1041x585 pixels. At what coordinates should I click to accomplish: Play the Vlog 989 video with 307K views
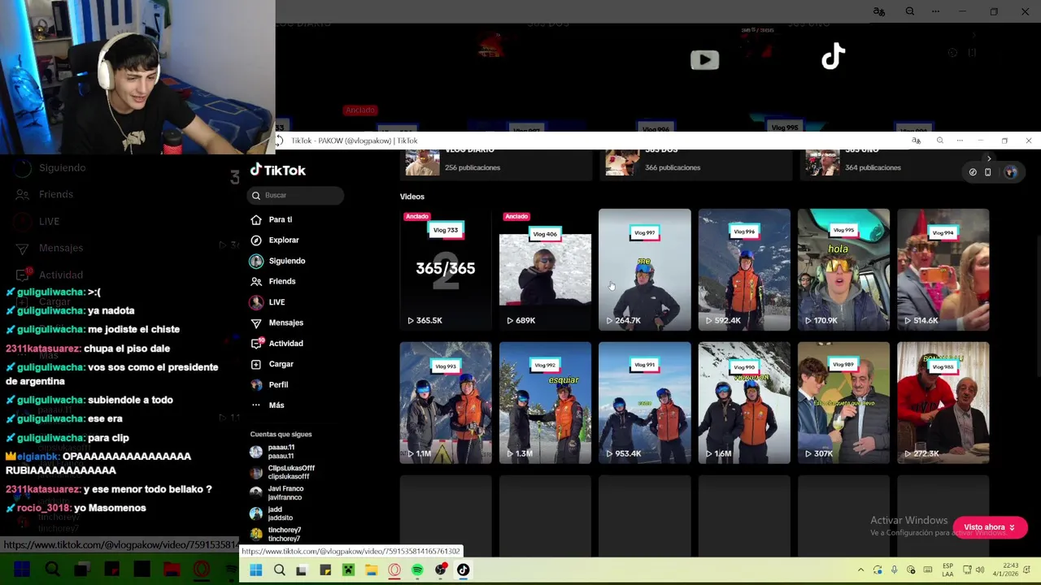(843, 403)
